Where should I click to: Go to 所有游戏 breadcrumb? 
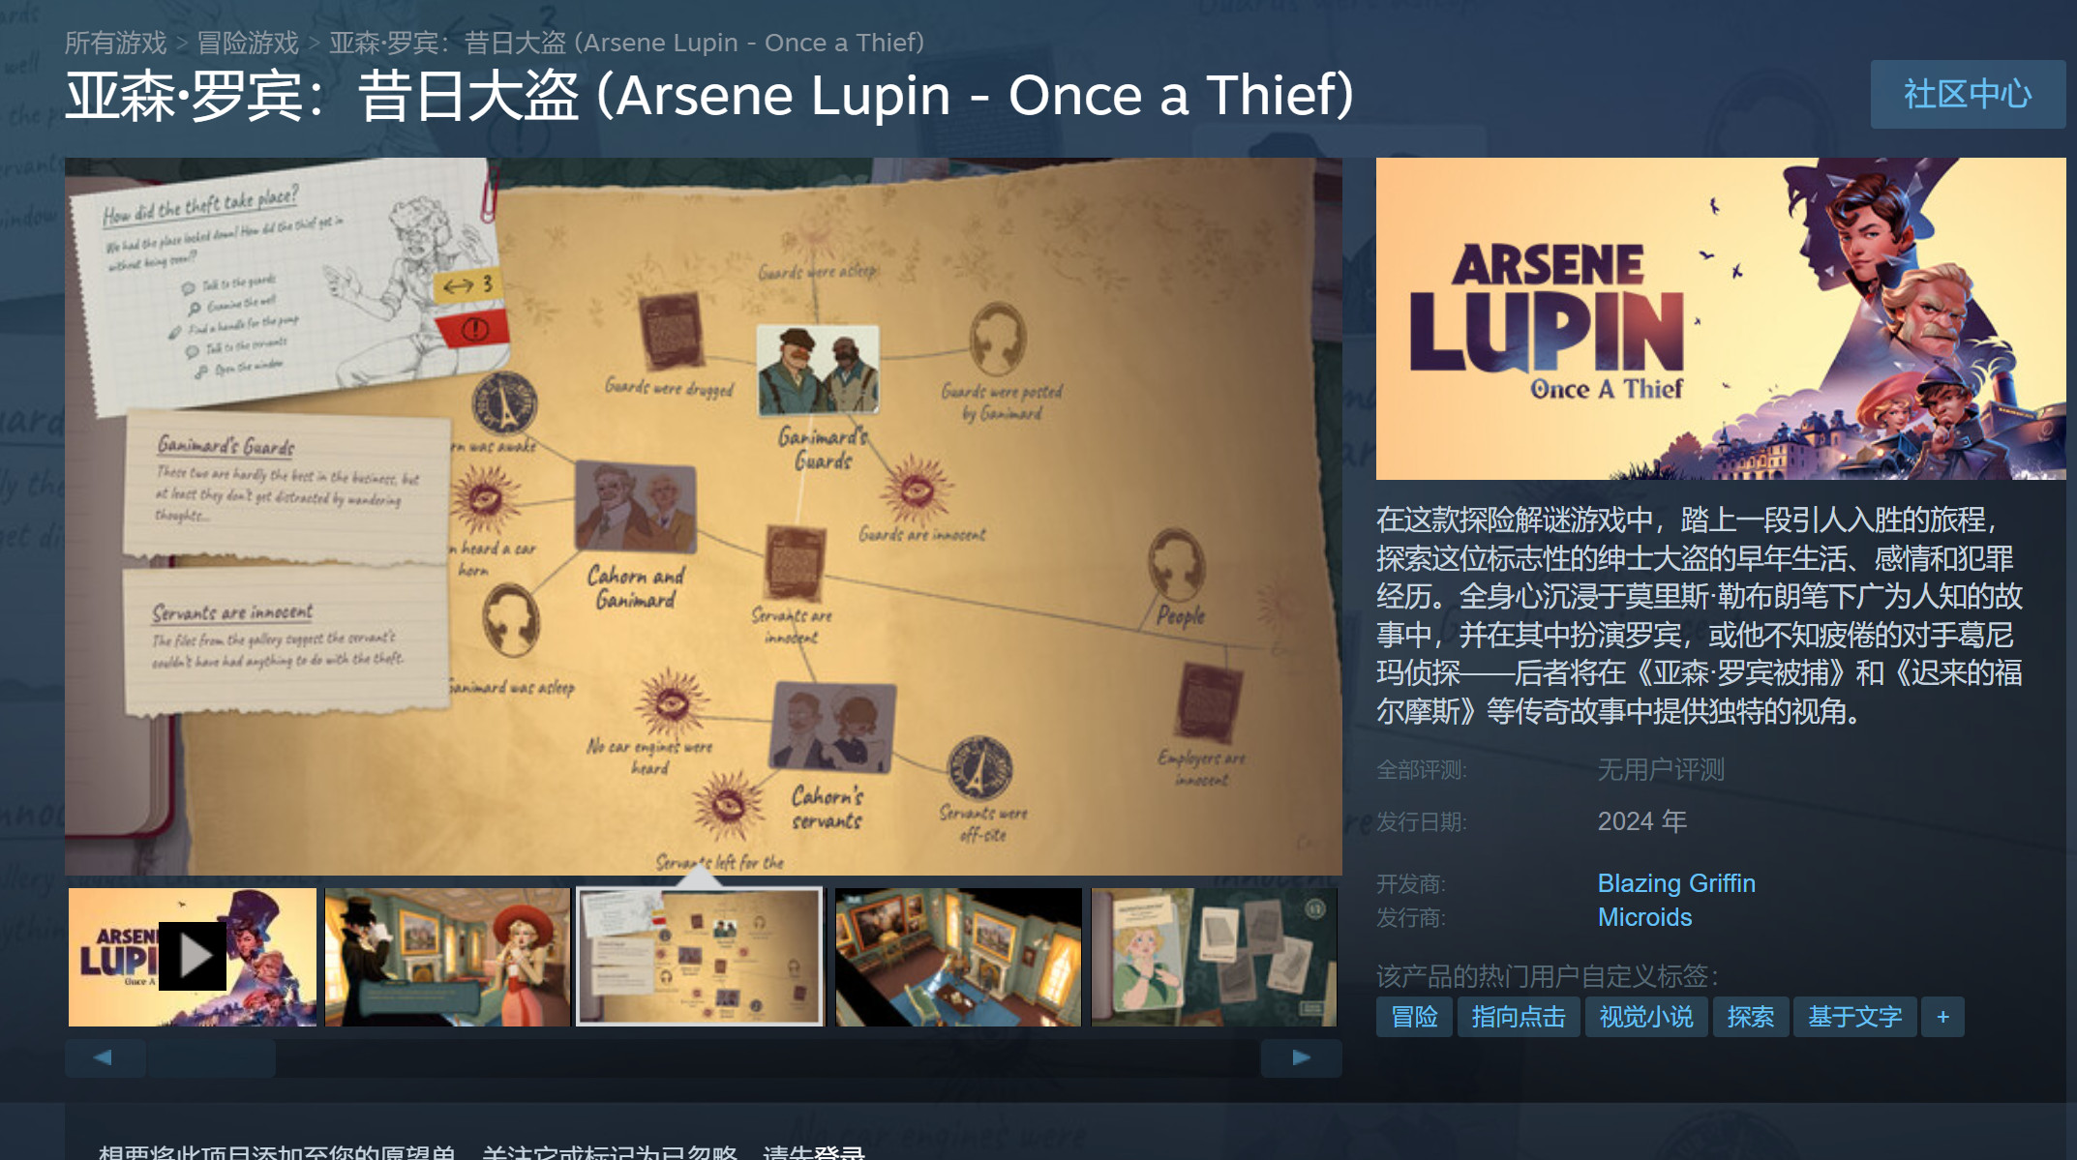(x=115, y=43)
